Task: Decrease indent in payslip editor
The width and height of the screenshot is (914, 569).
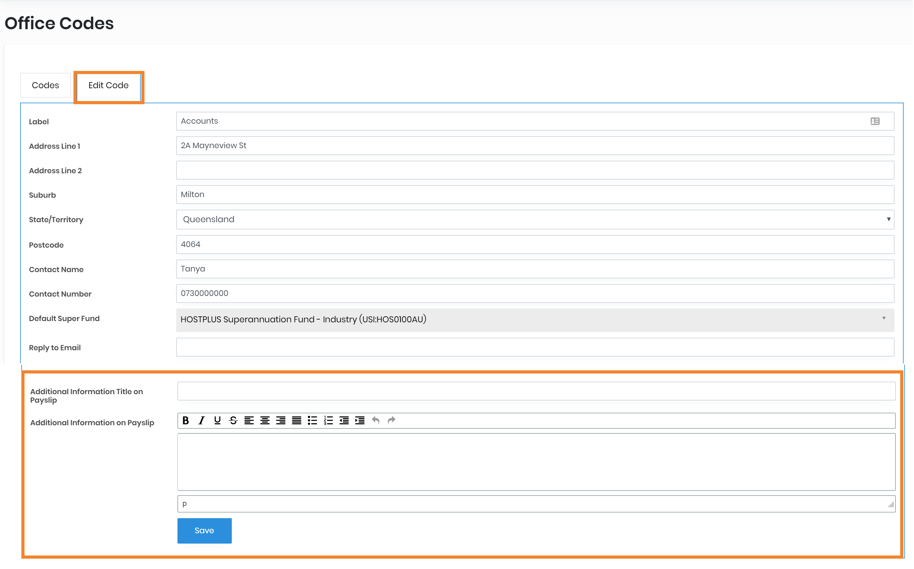Action: (x=344, y=420)
